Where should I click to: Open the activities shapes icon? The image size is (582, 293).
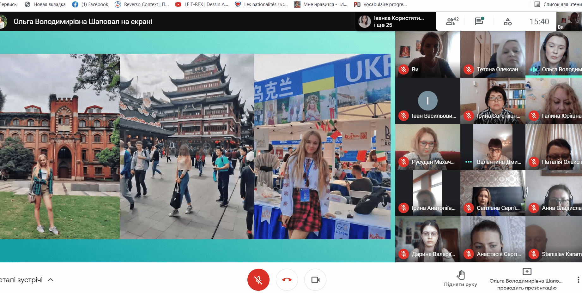tap(508, 21)
